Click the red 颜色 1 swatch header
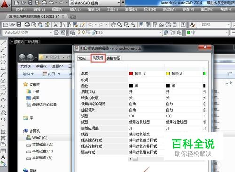The height and width of the screenshot is (172, 235). (131, 74)
